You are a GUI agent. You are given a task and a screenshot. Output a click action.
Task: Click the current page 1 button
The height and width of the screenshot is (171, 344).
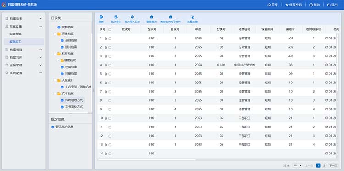tap(318, 165)
